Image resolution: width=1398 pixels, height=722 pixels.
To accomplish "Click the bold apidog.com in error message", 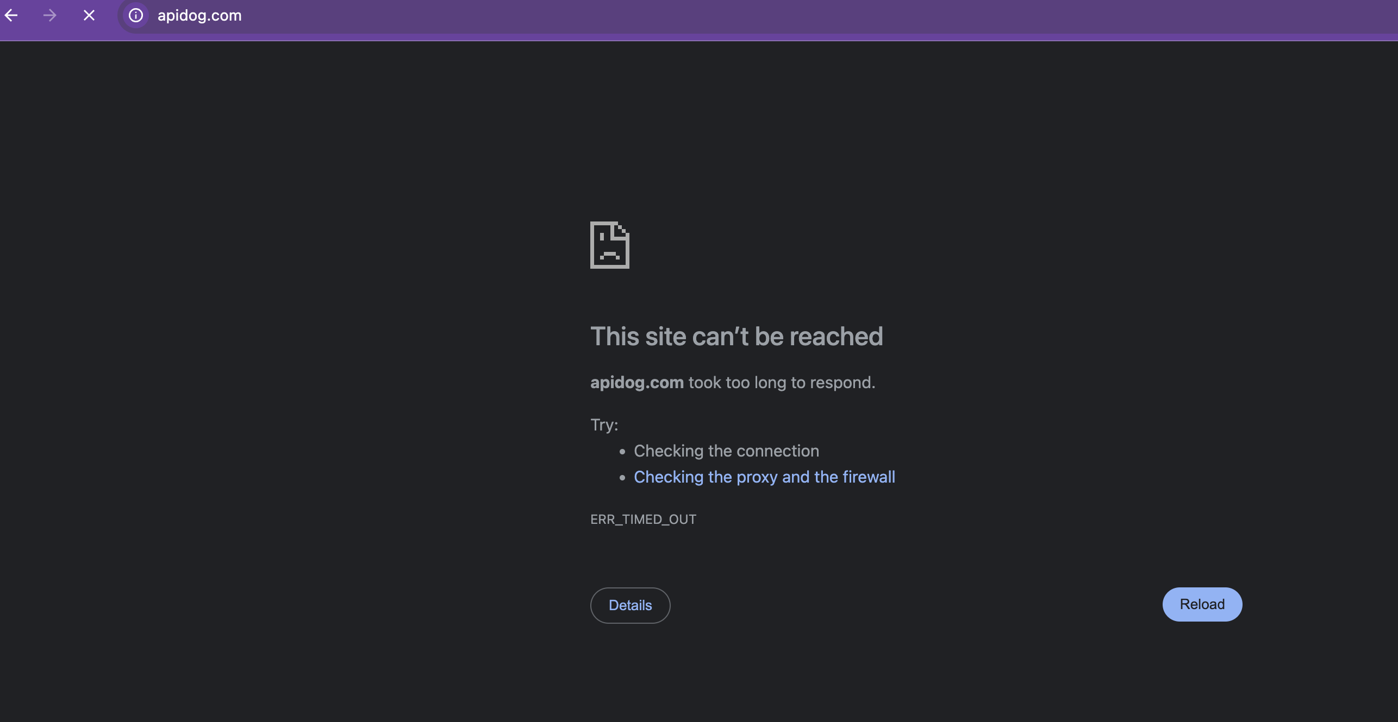I will (x=637, y=382).
